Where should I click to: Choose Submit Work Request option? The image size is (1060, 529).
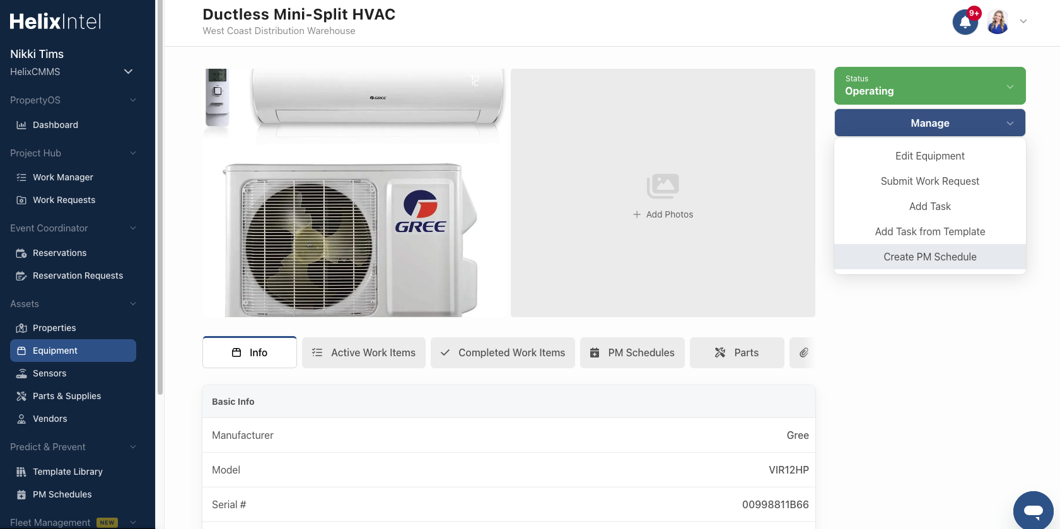pos(929,181)
